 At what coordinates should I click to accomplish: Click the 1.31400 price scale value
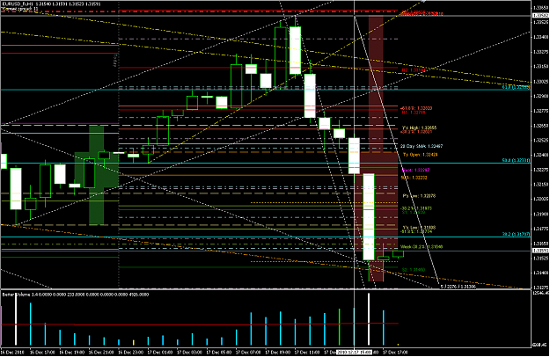coord(540,273)
